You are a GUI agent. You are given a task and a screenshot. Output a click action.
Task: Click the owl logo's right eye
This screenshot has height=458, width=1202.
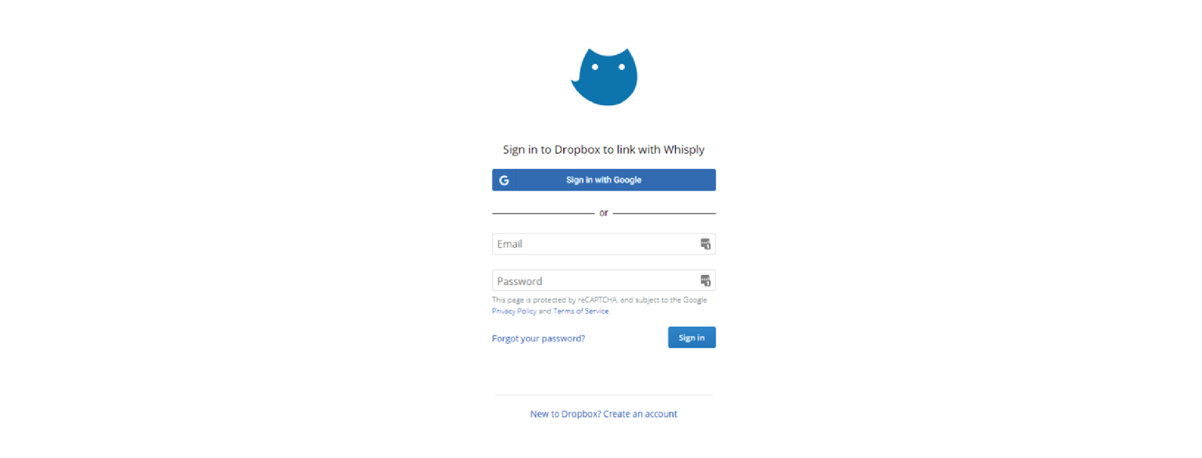click(621, 67)
